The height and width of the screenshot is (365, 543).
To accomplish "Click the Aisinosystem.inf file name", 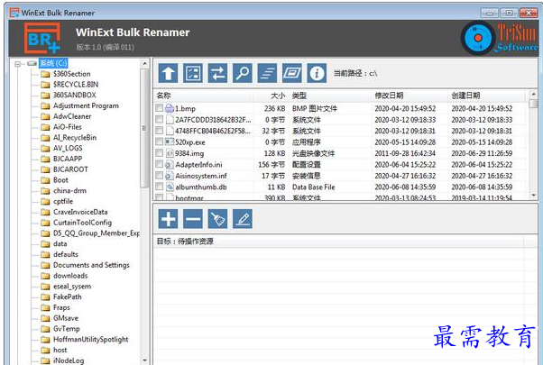I will click(201, 176).
